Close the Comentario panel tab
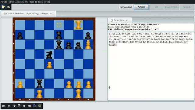The width and height of the screenshot is (195, 110). tap(127, 20)
